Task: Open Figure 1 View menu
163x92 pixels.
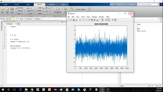Action: 78,17
